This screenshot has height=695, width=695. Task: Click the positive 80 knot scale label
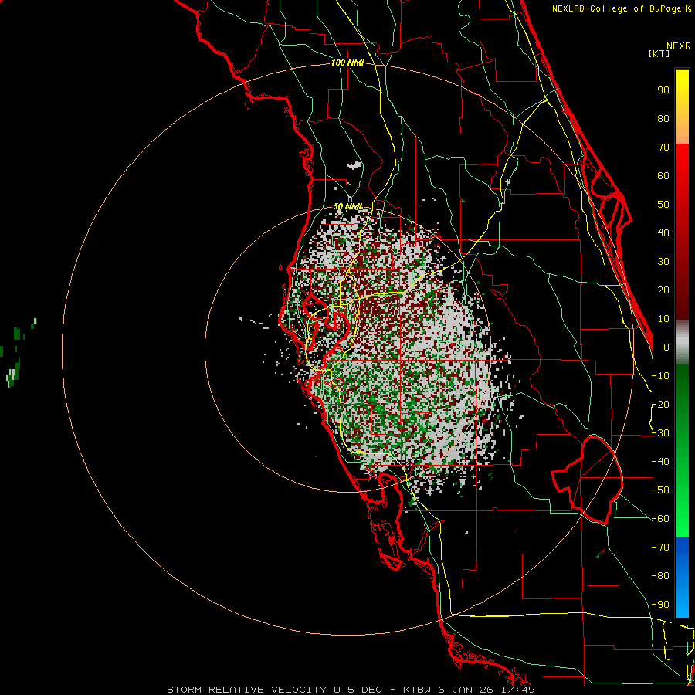(663, 118)
